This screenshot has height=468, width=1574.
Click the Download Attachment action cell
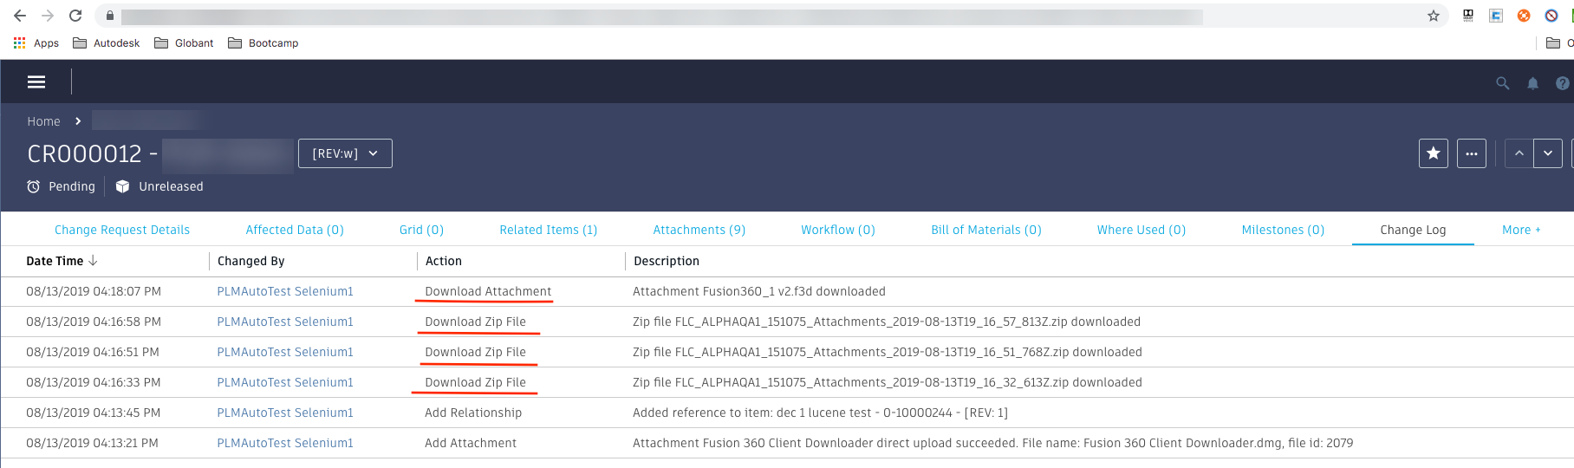(488, 291)
